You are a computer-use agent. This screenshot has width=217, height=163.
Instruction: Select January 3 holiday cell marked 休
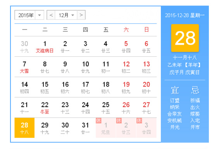pyautogui.click(x=146, y=128)
